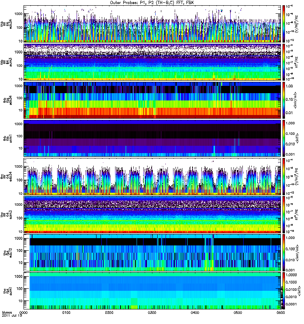304x324 pixels.
Task: Click the thb fff 64 edc34 spectrogram panel
Action: click(x=152, y=24)
